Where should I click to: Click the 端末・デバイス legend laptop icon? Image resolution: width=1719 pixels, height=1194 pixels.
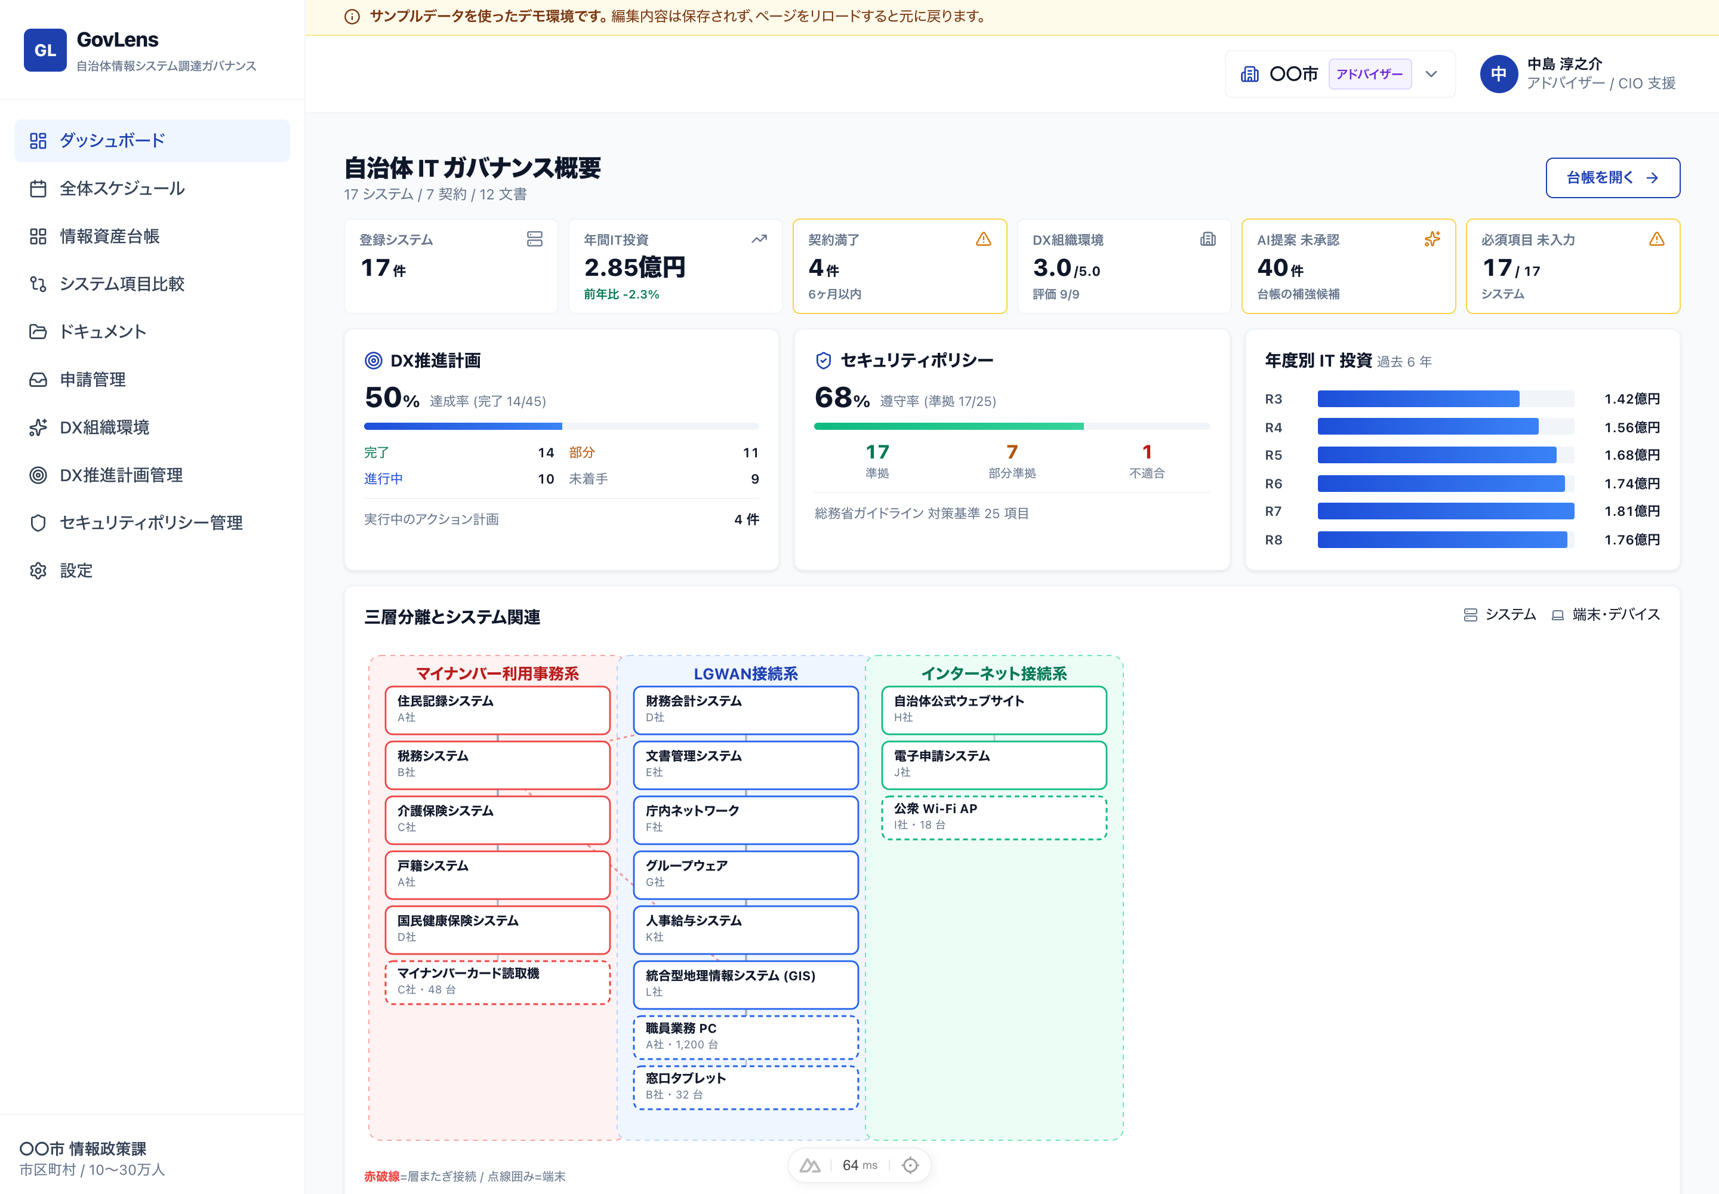[1557, 615]
